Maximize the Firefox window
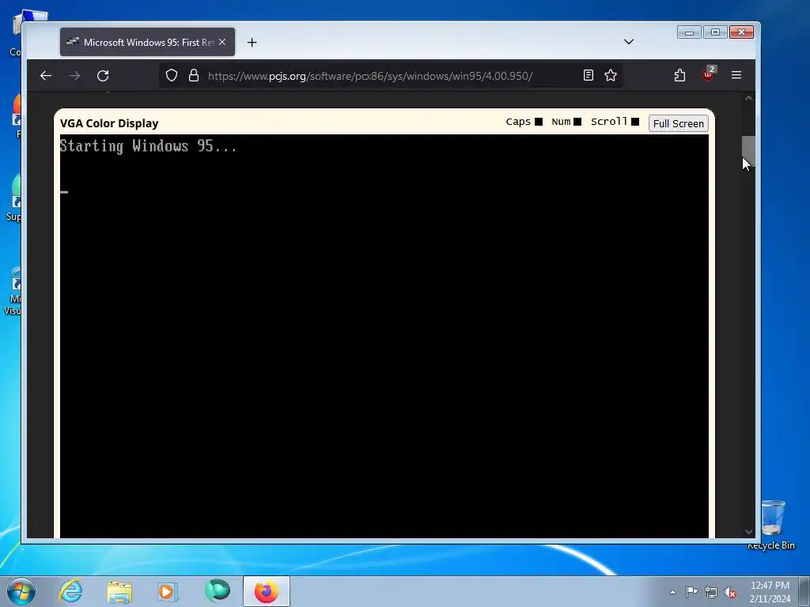Screen dimensions: 810x607 click(715, 32)
